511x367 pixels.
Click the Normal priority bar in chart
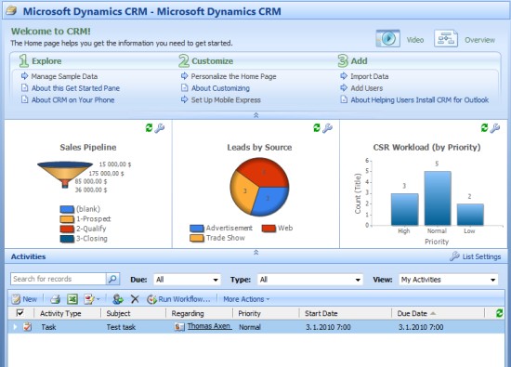[438, 198]
